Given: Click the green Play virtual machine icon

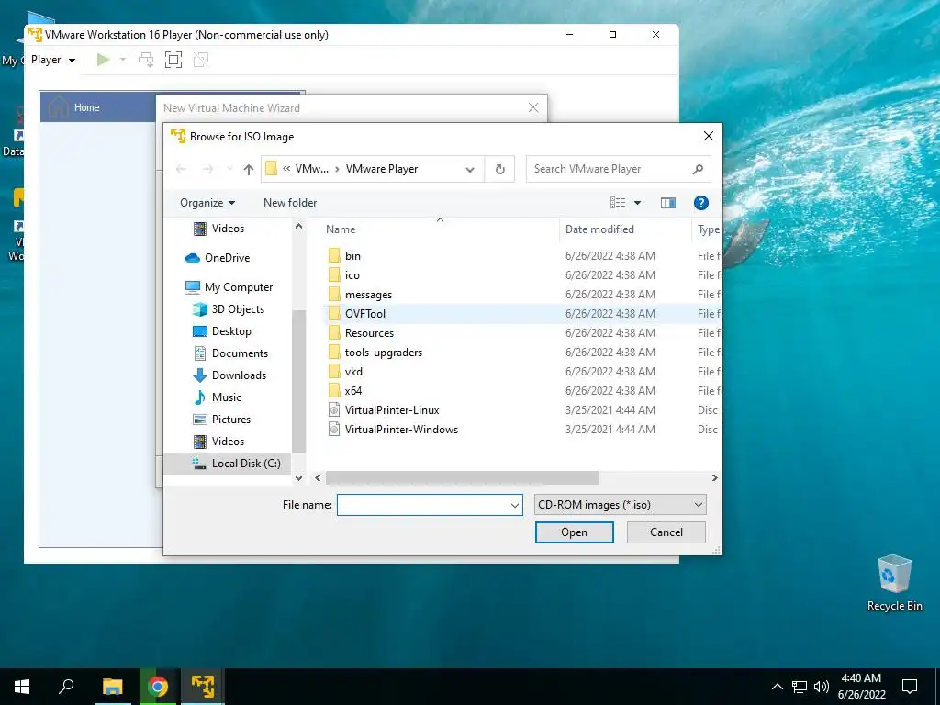Looking at the screenshot, I should [103, 60].
